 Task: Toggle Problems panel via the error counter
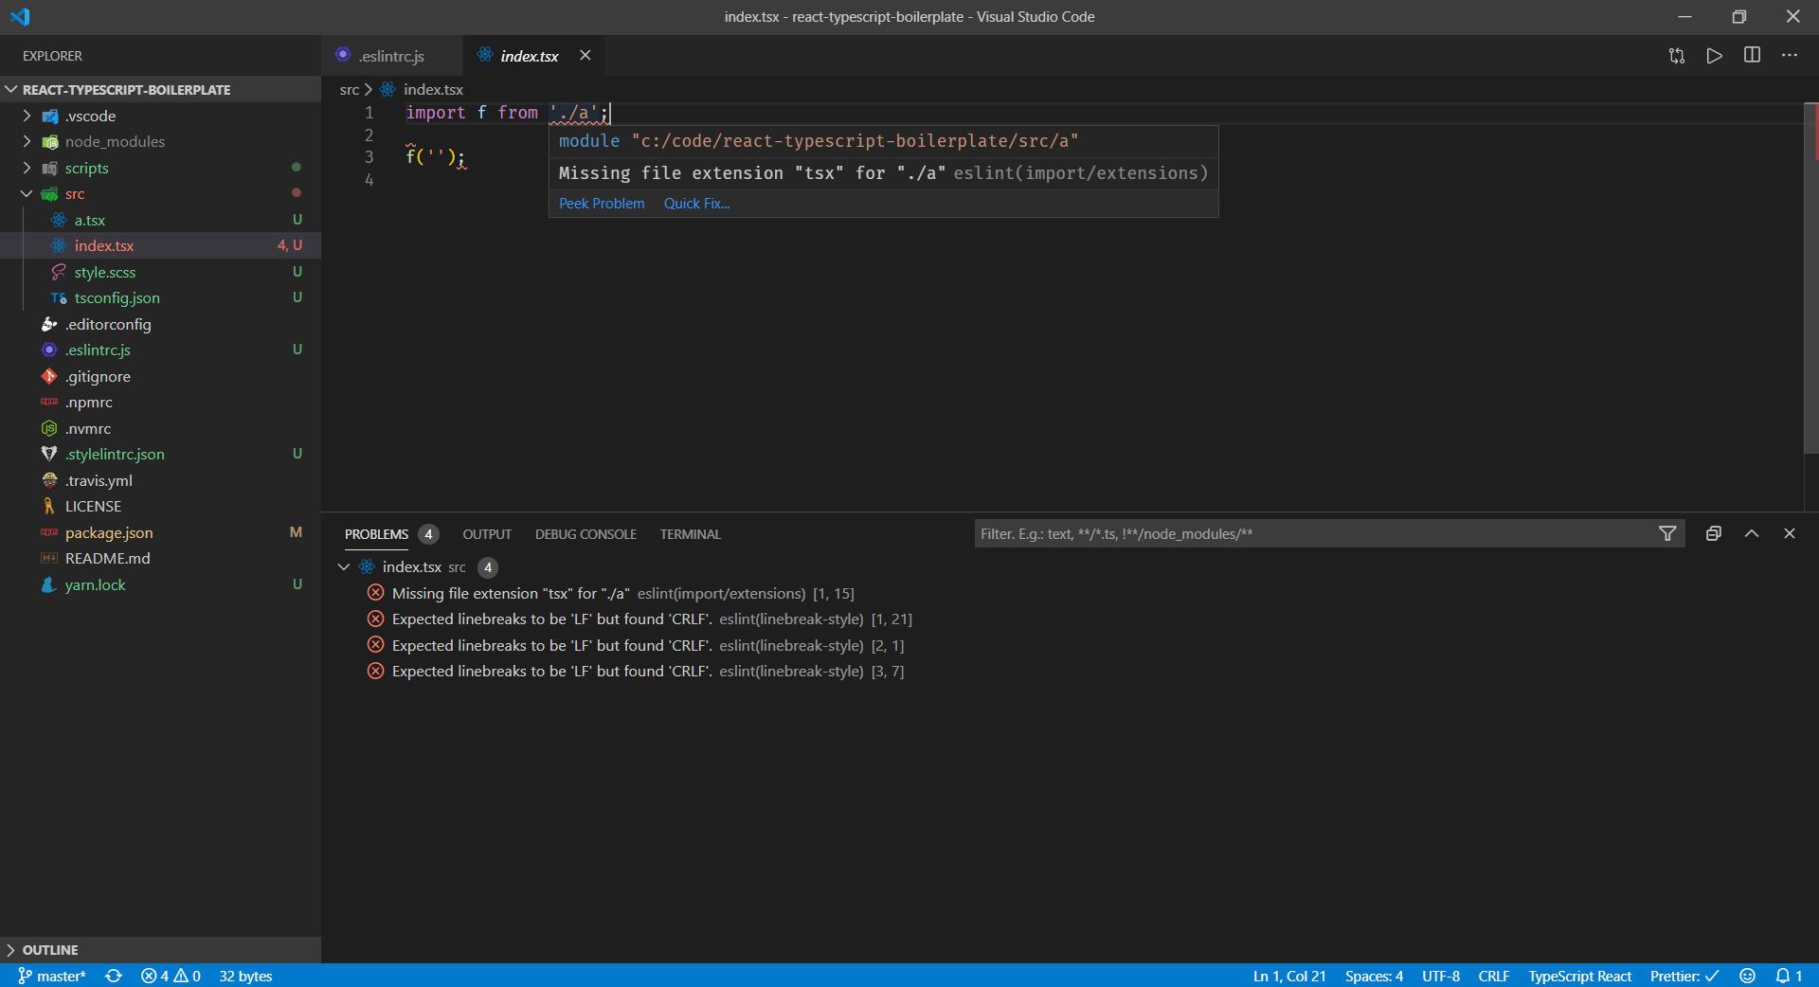171,976
